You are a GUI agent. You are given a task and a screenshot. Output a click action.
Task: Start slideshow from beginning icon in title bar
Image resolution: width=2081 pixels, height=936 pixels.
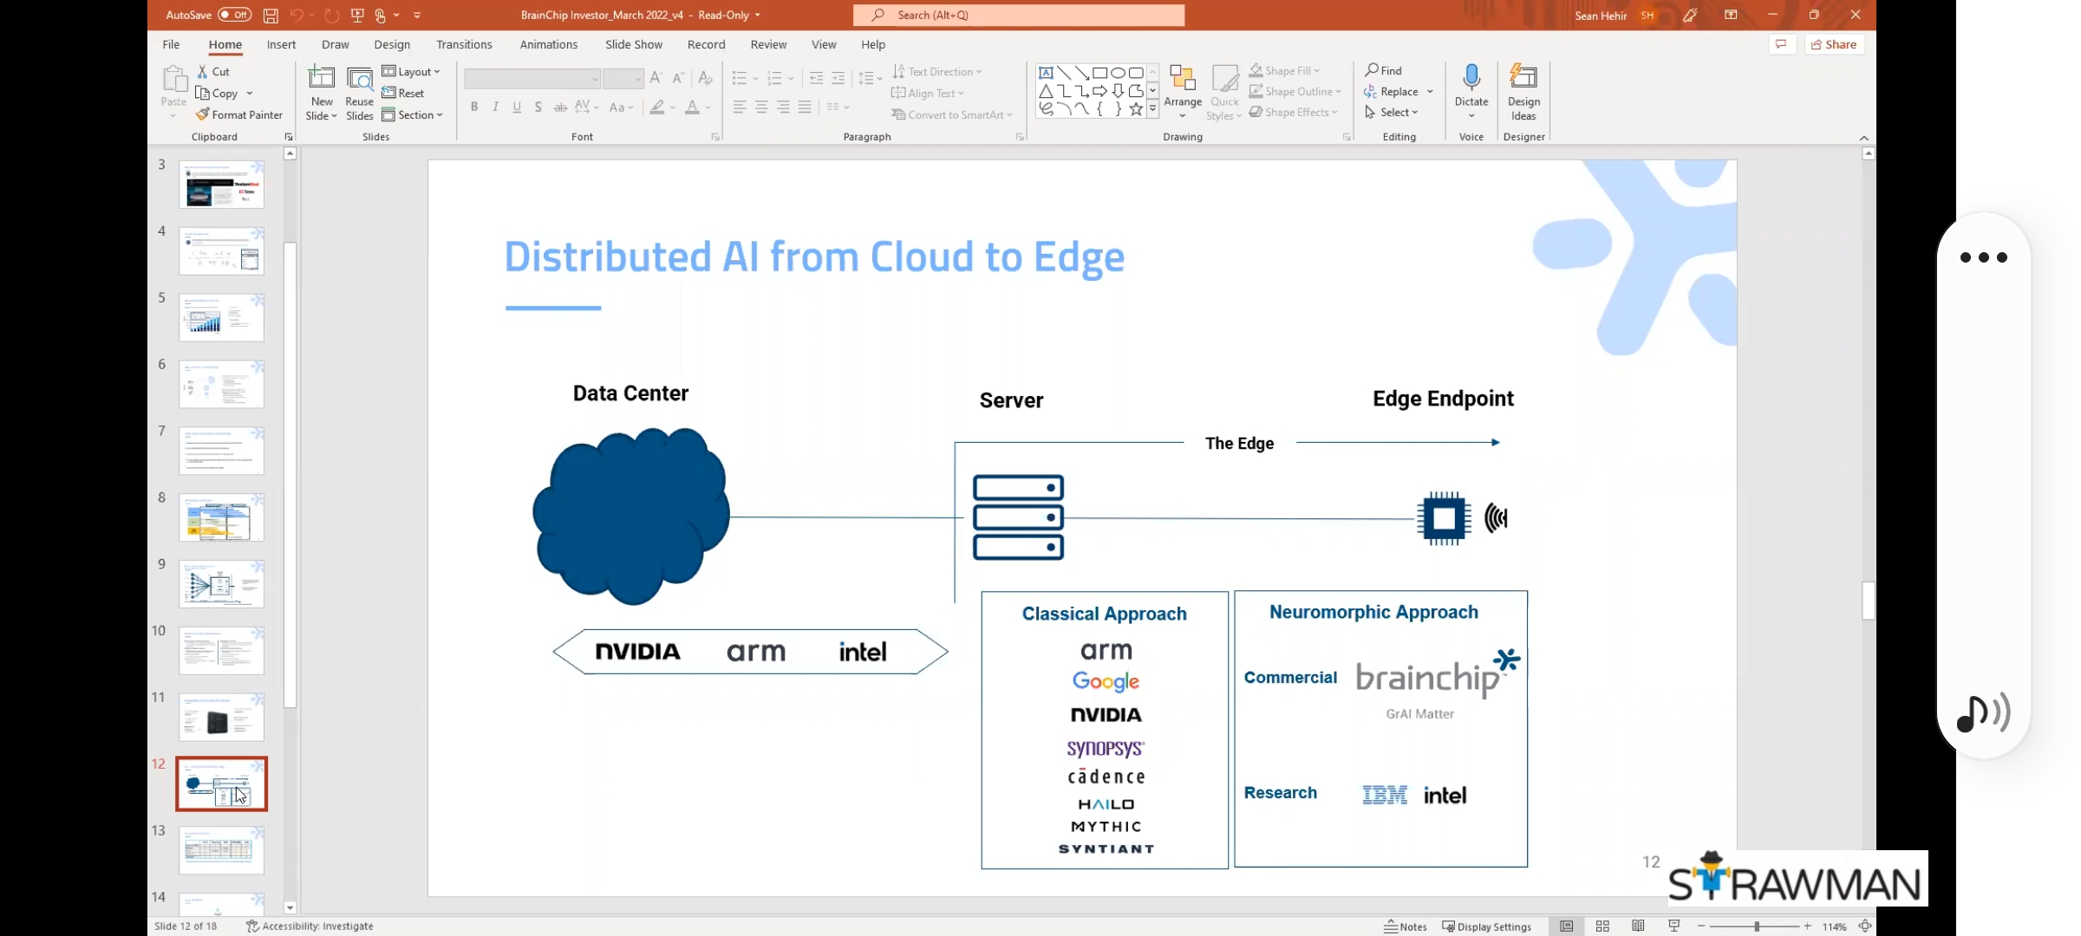(357, 16)
